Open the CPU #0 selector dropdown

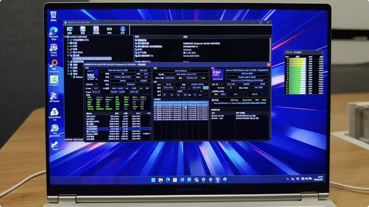pos(92,84)
